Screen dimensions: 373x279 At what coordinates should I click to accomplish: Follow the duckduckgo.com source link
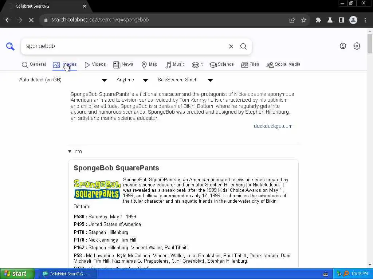tap(273, 126)
